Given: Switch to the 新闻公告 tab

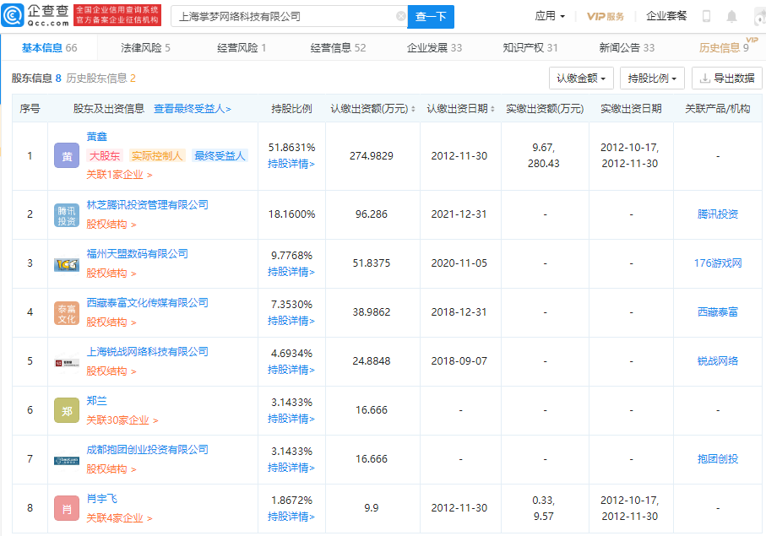Looking at the screenshot, I should [x=627, y=48].
